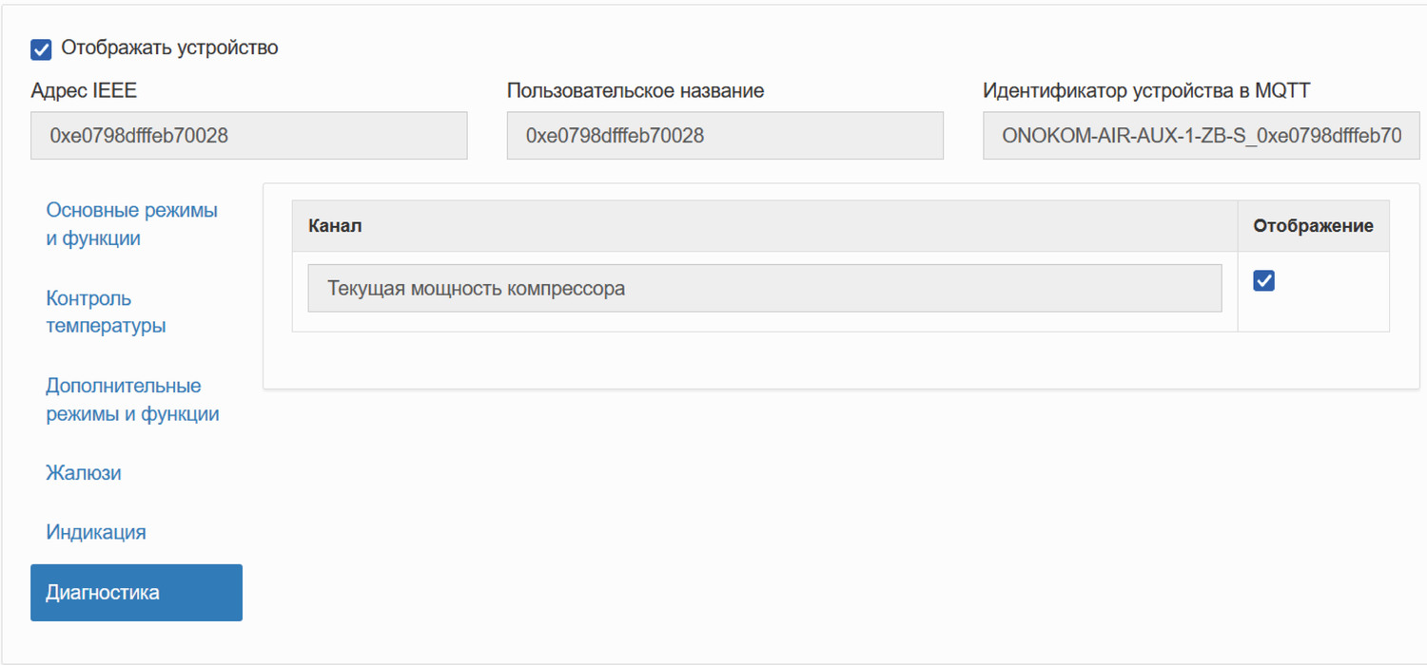The width and height of the screenshot is (1427, 665).
Task: Focus the "Пользовательское название" text field
Action: [x=724, y=136]
